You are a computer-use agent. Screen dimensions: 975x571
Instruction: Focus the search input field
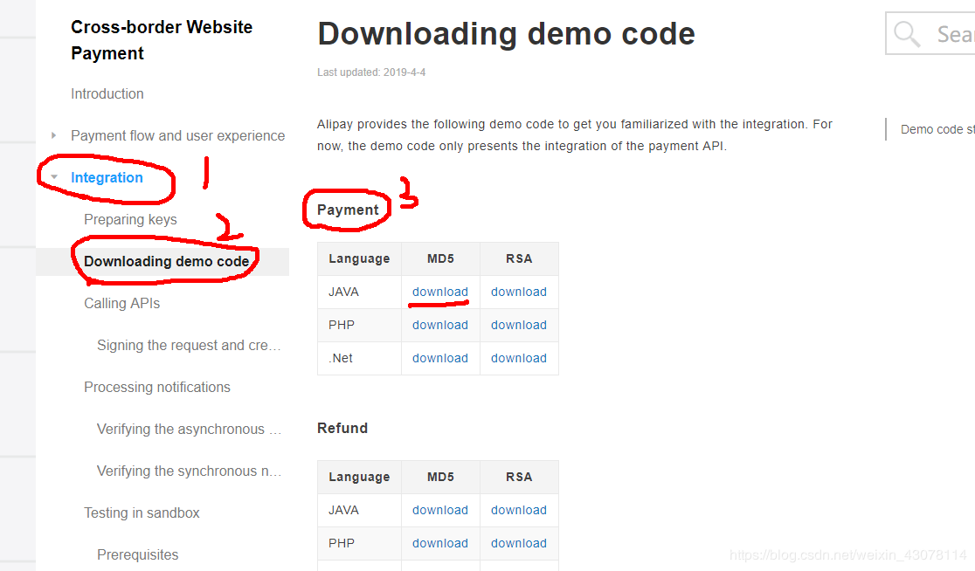[x=930, y=33]
